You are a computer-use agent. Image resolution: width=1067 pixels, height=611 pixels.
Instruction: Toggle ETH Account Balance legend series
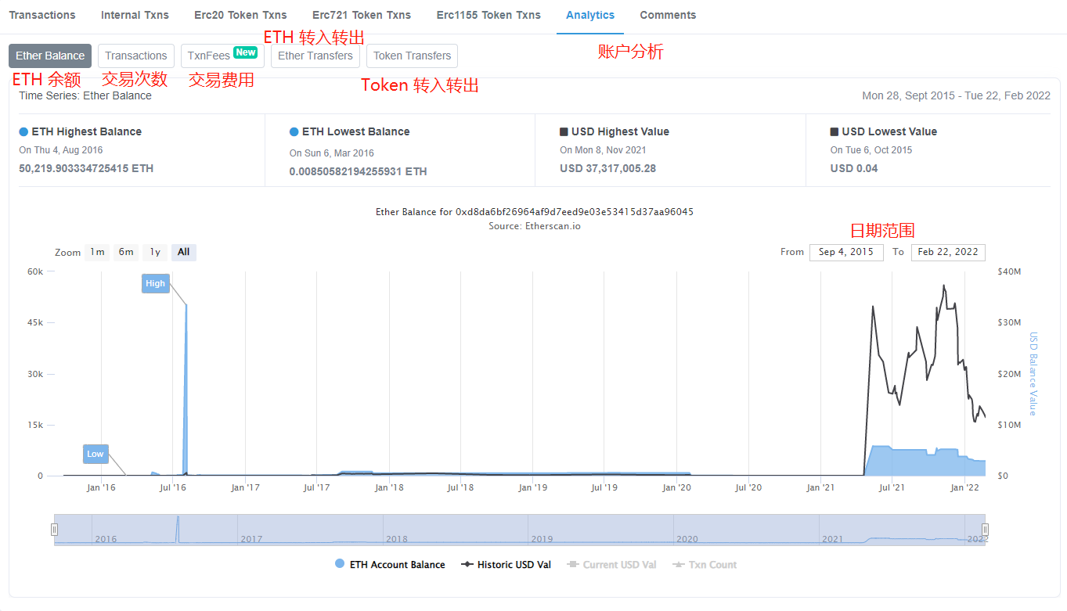(390, 564)
